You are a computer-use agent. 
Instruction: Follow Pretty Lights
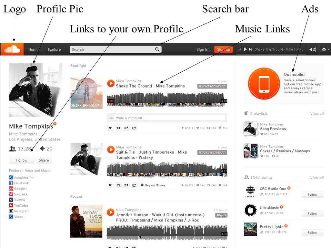(312, 232)
